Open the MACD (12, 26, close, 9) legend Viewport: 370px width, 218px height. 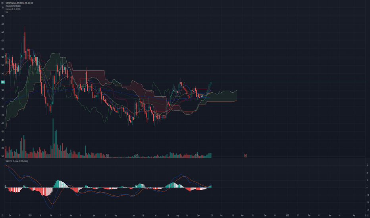click(17, 161)
